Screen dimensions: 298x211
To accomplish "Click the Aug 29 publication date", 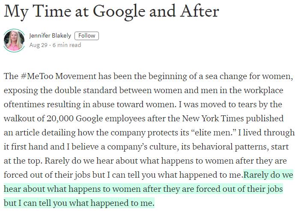I will (x=39, y=45).
